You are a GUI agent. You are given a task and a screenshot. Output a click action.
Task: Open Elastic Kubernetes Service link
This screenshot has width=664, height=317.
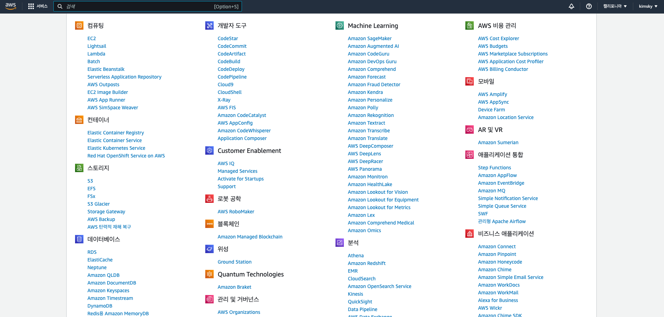point(116,148)
